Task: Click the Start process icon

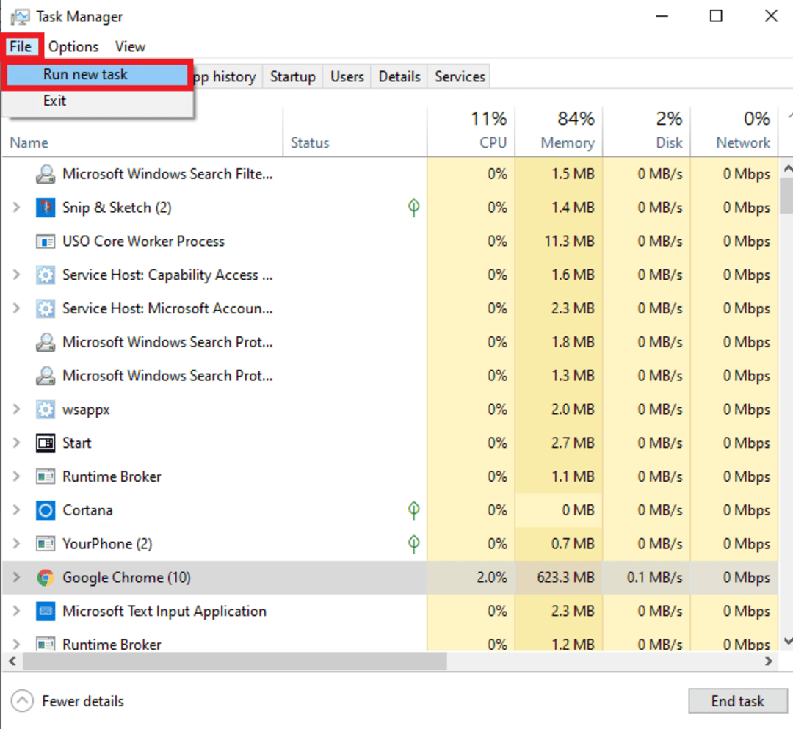Action: tap(46, 443)
